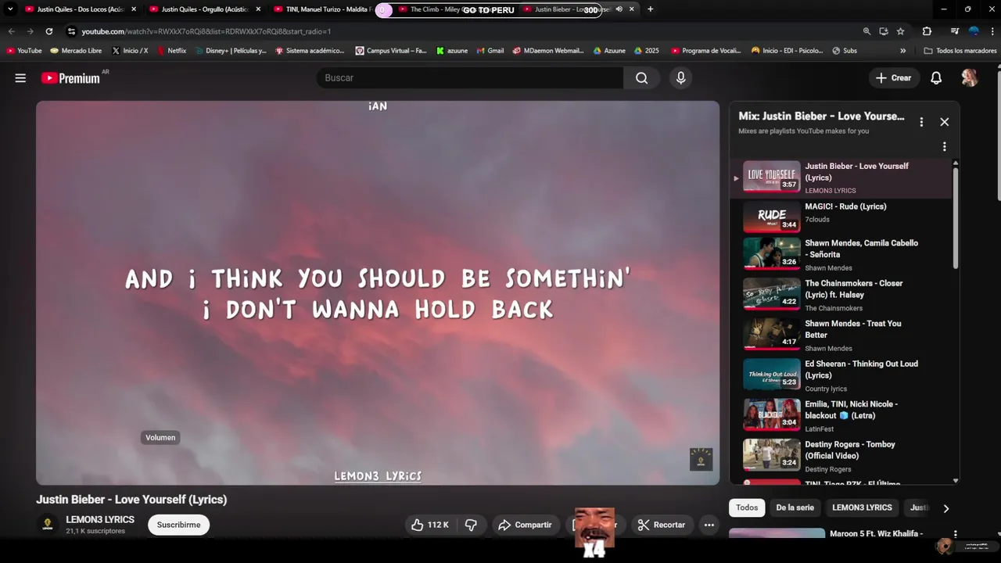Select the LEMON3 LYRICS filter chip

[x=862, y=507]
